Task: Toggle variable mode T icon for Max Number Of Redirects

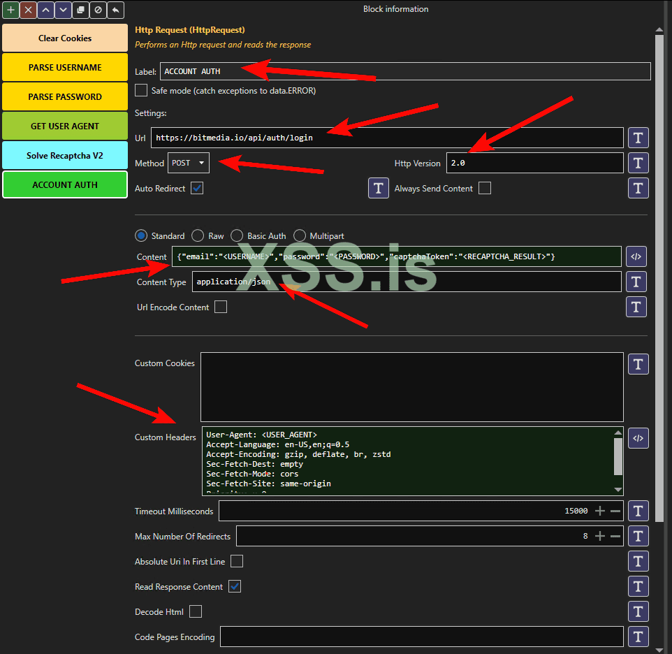Action: click(x=638, y=536)
